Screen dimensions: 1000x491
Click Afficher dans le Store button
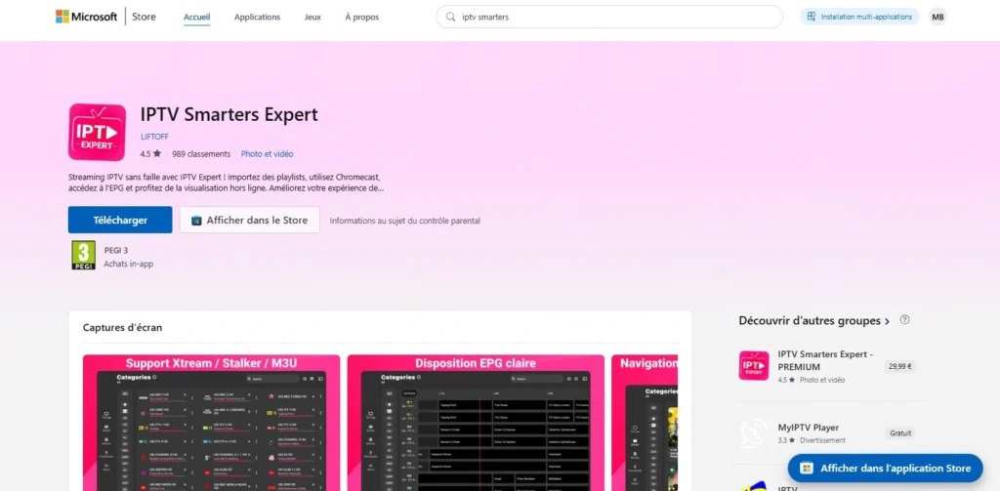pyautogui.click(x=249, y=220)
